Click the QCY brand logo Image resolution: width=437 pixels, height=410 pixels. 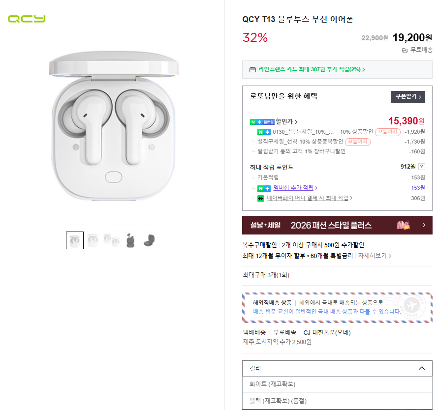26,19
